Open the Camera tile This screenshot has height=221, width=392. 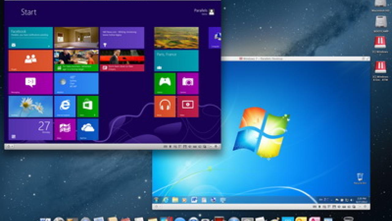point(188,83)
